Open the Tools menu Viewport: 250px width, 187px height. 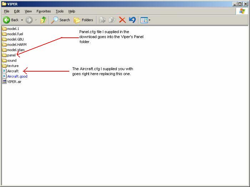click(x=60, y=11)
